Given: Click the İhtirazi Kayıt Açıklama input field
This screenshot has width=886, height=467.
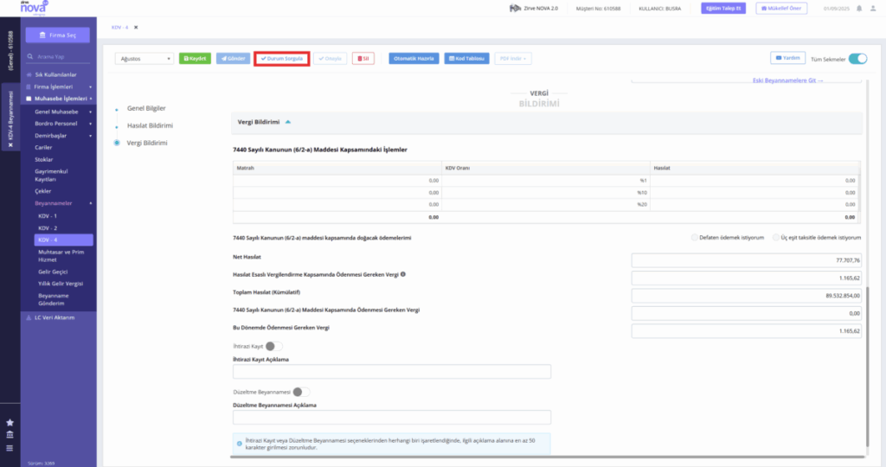Looking at the screenshot, I should [392, 372].
